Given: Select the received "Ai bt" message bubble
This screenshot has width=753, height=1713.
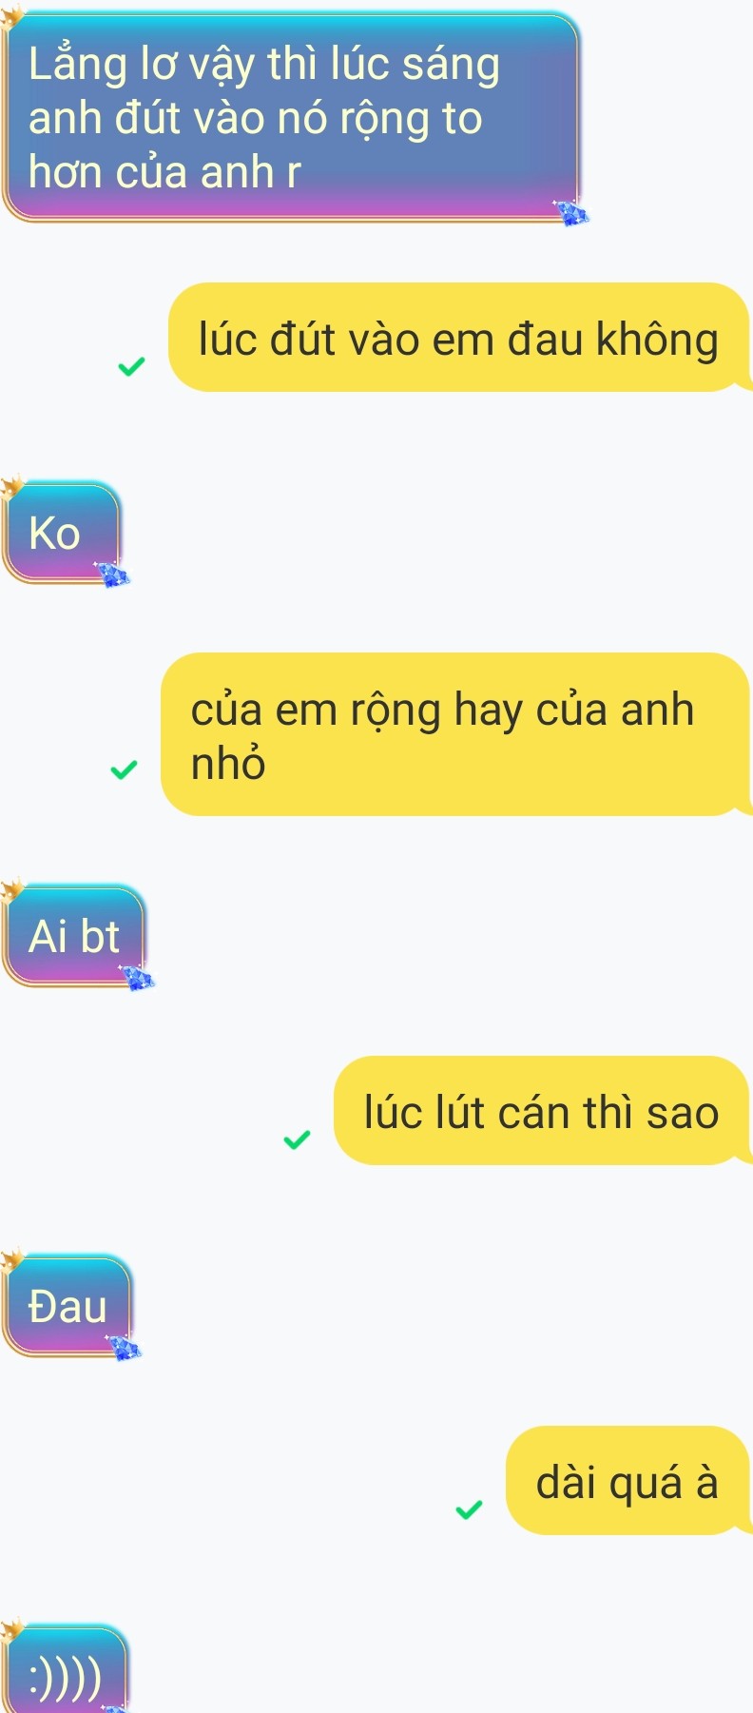Looking at the screenshot, I should click(74, 936).
